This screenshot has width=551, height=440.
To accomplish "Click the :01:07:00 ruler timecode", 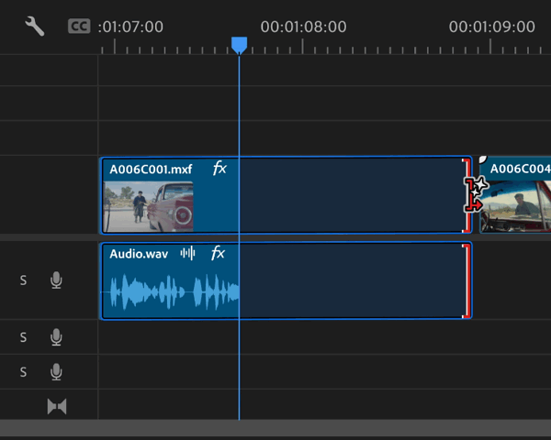I will [130, 27].
